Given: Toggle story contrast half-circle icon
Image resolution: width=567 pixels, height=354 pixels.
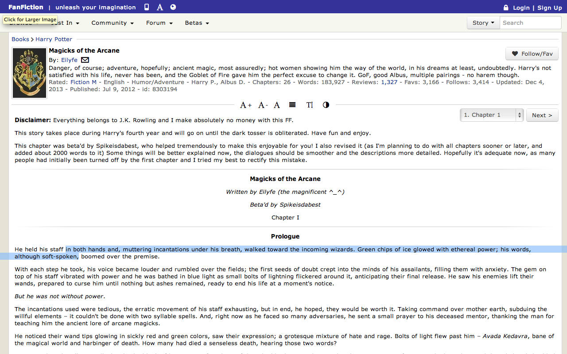Looking at the screenshot, I should tap(326, 105).
